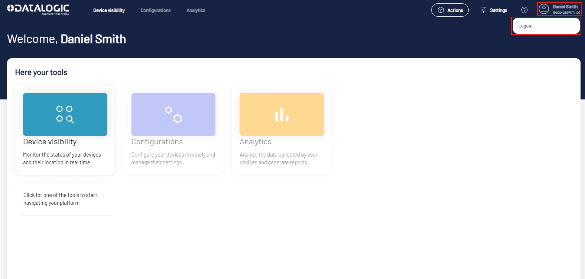This screenshot has width=585, height=279.
Task: Click the user avatar icon
Action: coord(544,9)
